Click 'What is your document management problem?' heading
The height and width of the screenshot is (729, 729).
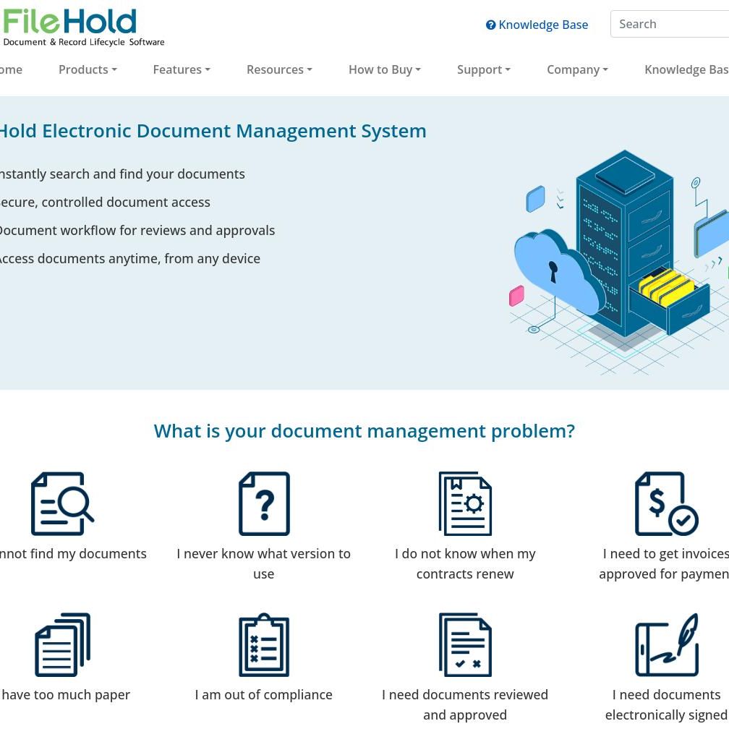coord(364,430)
